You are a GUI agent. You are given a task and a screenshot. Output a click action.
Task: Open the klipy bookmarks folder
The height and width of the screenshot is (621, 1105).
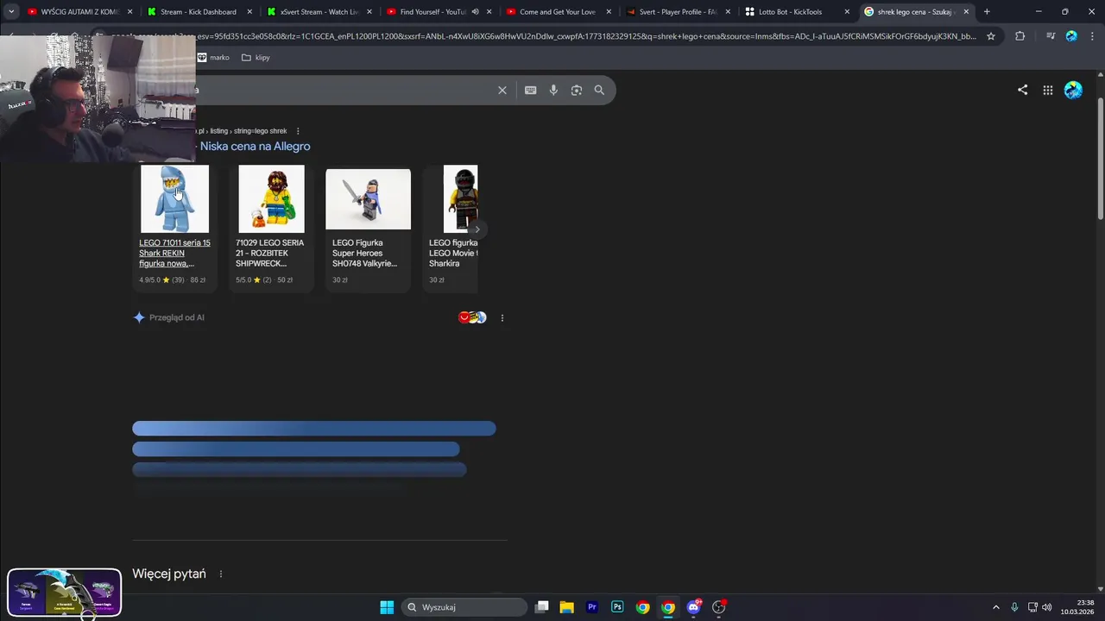click(256, 58)
